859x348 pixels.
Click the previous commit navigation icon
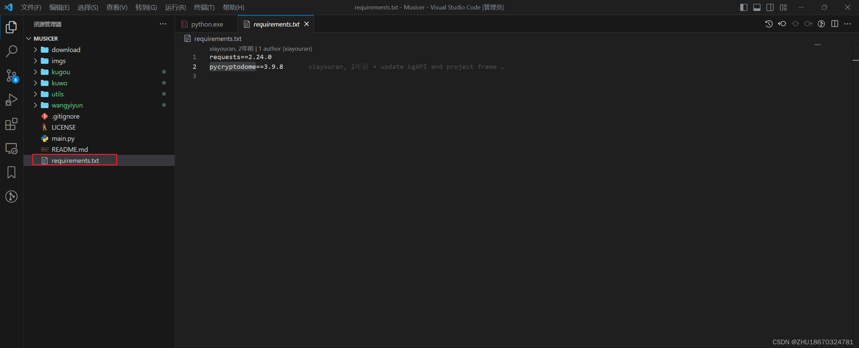(795, 24)
